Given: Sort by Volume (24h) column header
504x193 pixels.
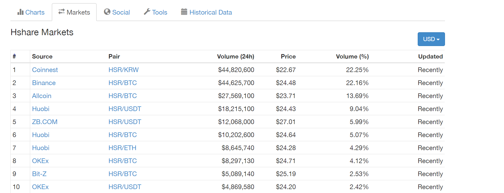Looking at the screenshot, I should coord(235,56).
